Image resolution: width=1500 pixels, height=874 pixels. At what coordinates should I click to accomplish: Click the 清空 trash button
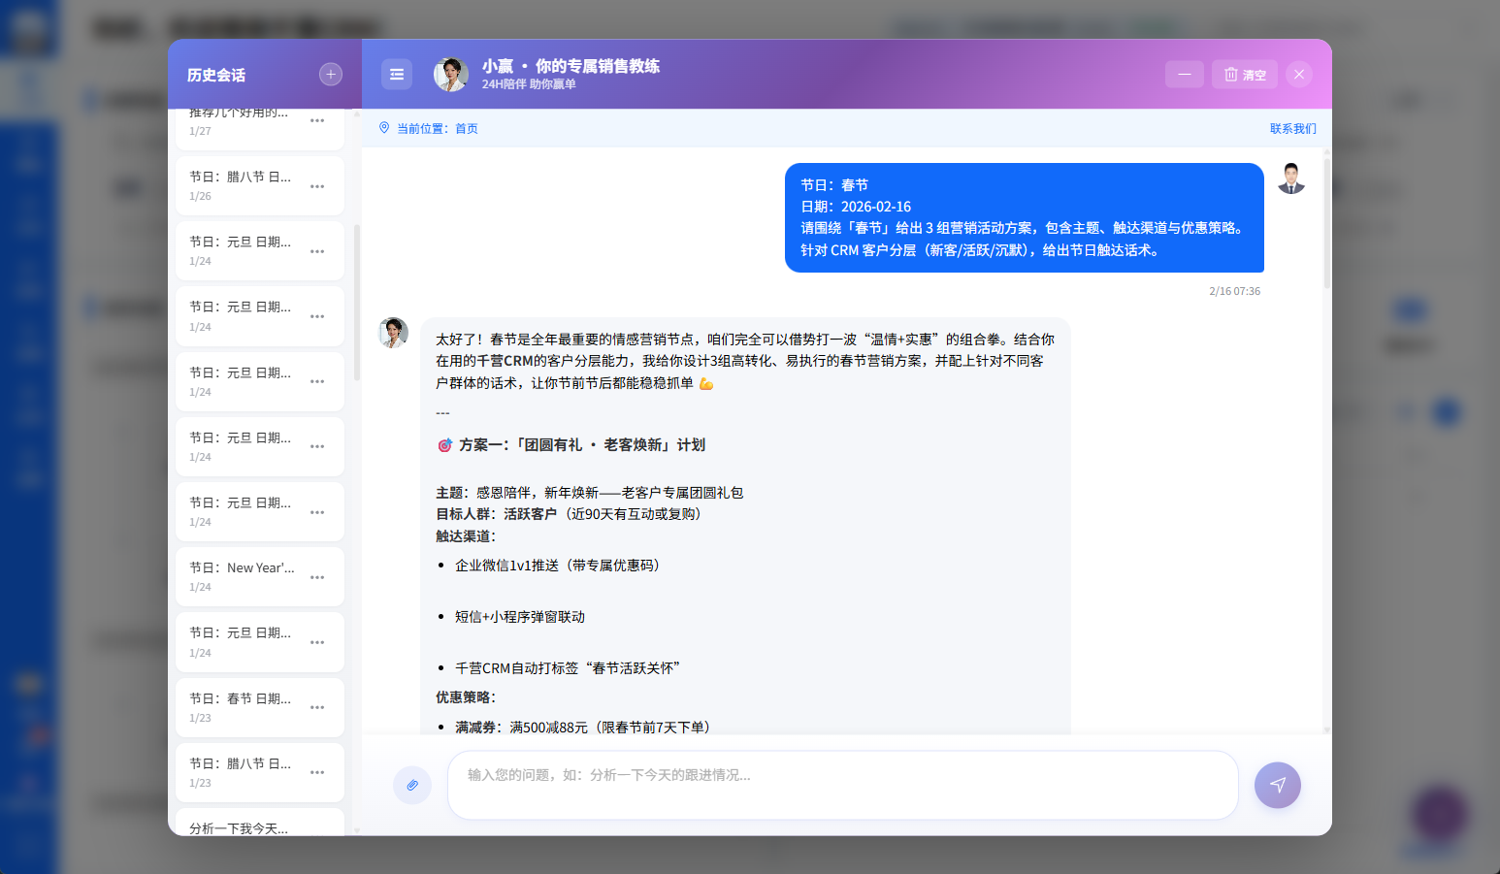point(1245,75)
